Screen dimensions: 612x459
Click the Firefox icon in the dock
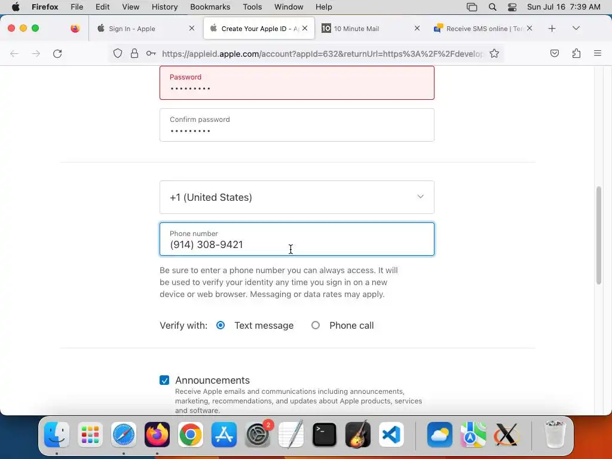tap(157, 434)
